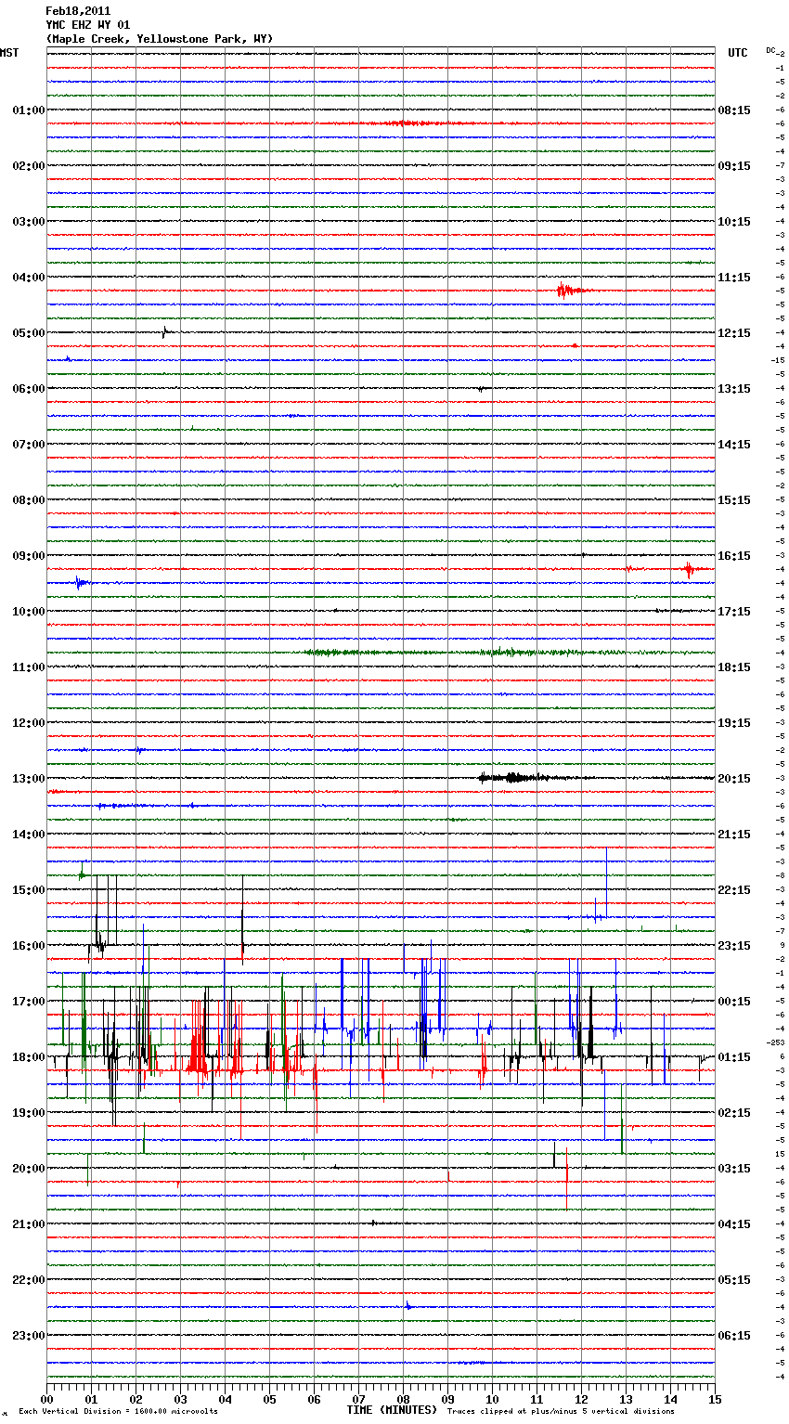Select the "14:00" MST time label
Screen dimensions: 789x1424
tap(29, 835)
